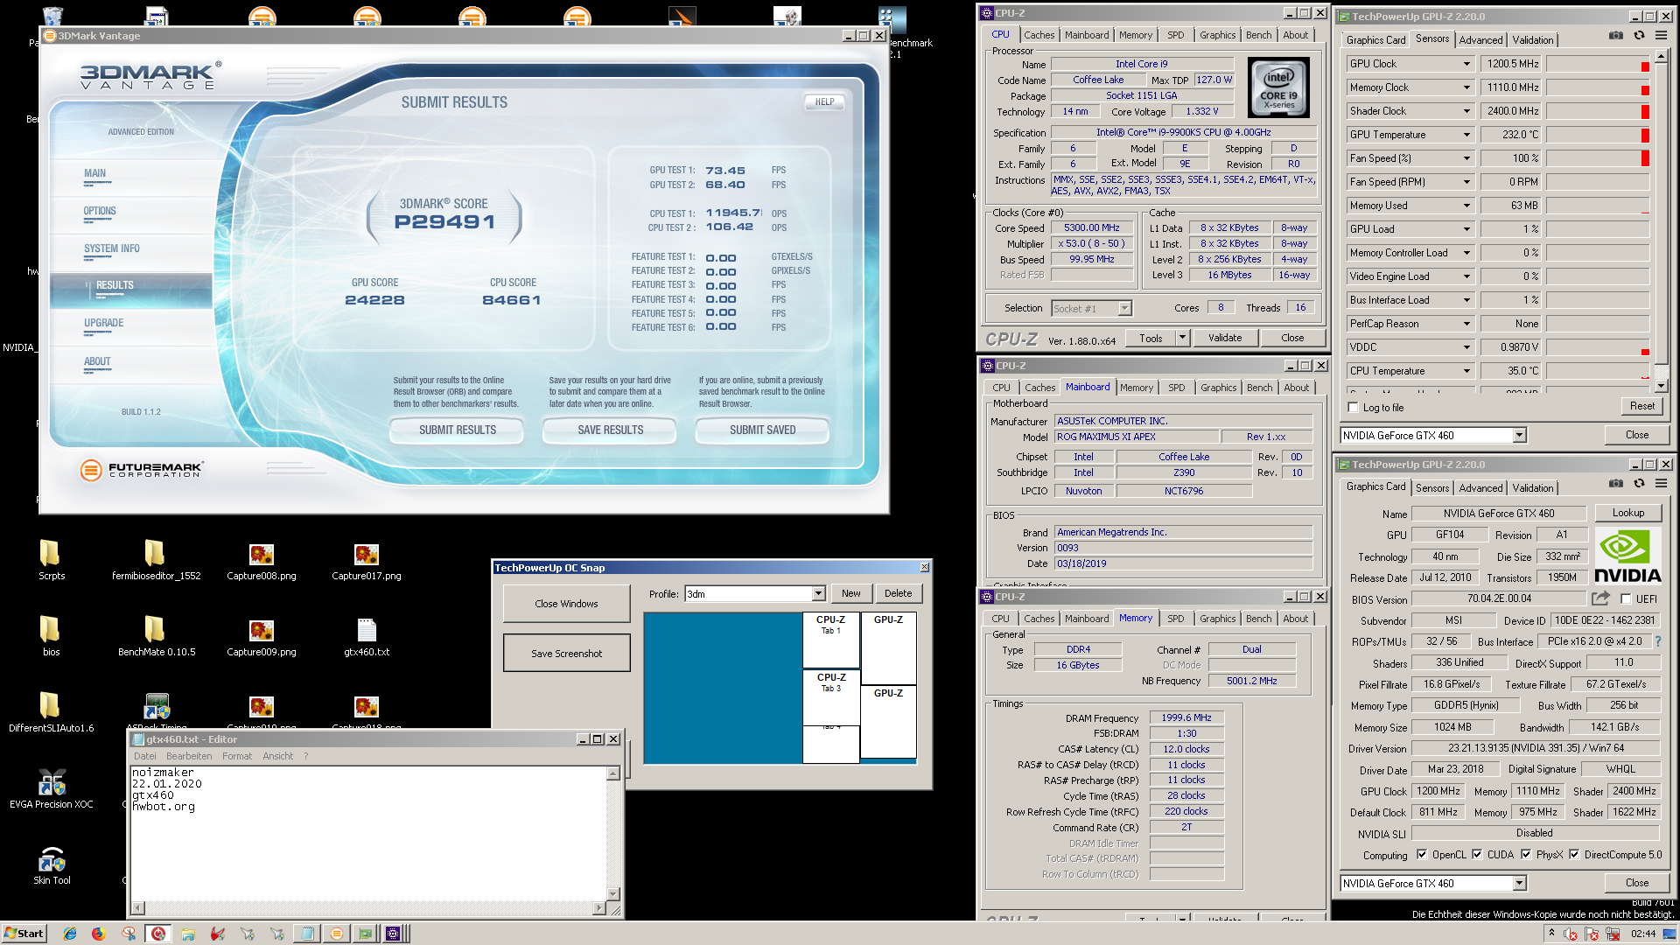Click the CPU-Z Tab 1 thumbnail in OC Snap
The height and width of the screenshot is (945, 1680).
coord(830,639)
